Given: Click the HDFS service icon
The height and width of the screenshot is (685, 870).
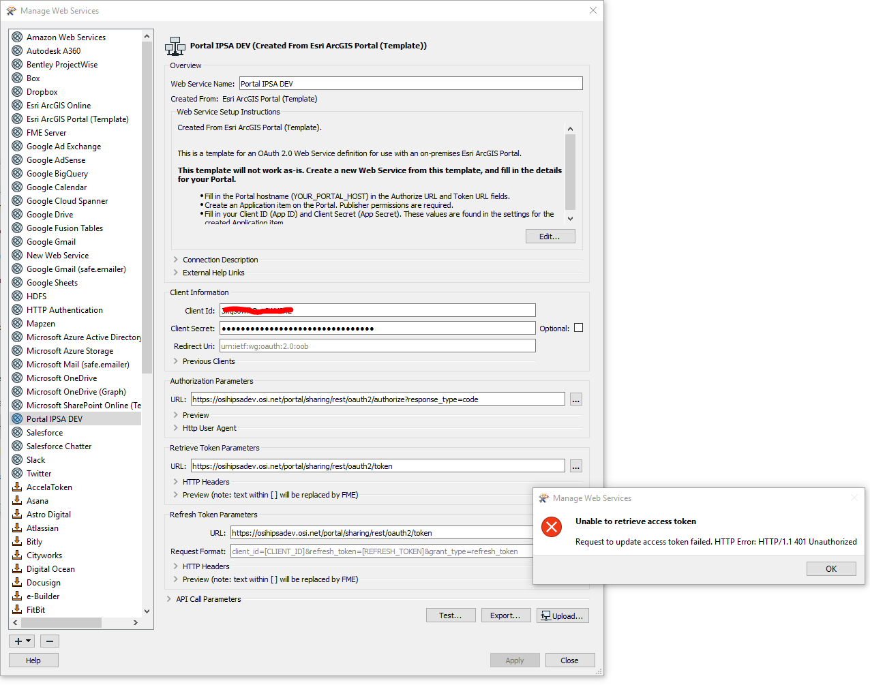Looking at the screenshot, I should coord(17,296).
